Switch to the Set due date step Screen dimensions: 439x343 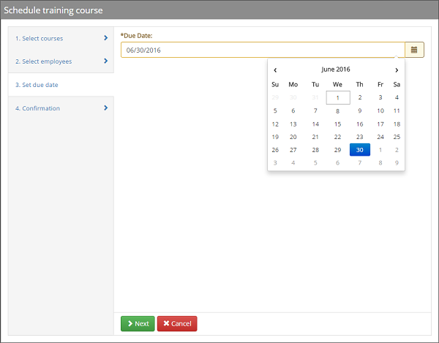coord(37,85)
